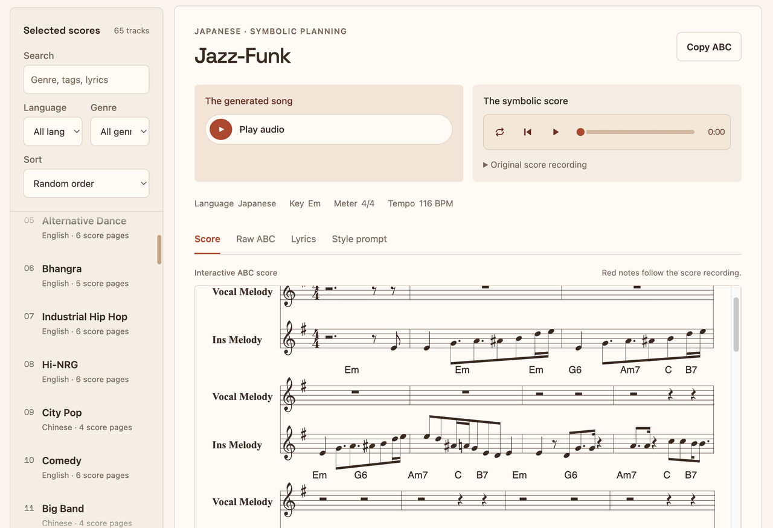Click the score viewer scrollbar thumb
The image size is (773, 528).
coord(736,324)
